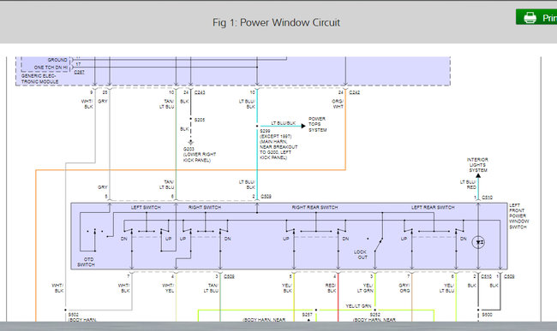Click the 'POWER TOPS SYSTEM' reference text

pos(317,124)
